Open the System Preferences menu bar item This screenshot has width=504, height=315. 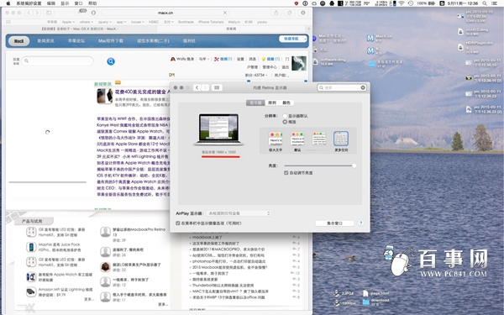(x=29, y=3)
